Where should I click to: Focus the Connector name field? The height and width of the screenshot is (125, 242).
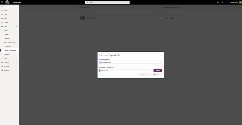(130, 62)
